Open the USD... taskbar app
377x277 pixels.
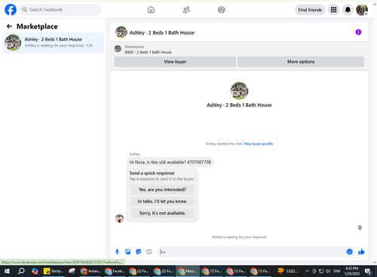click(x=288, y=271)
